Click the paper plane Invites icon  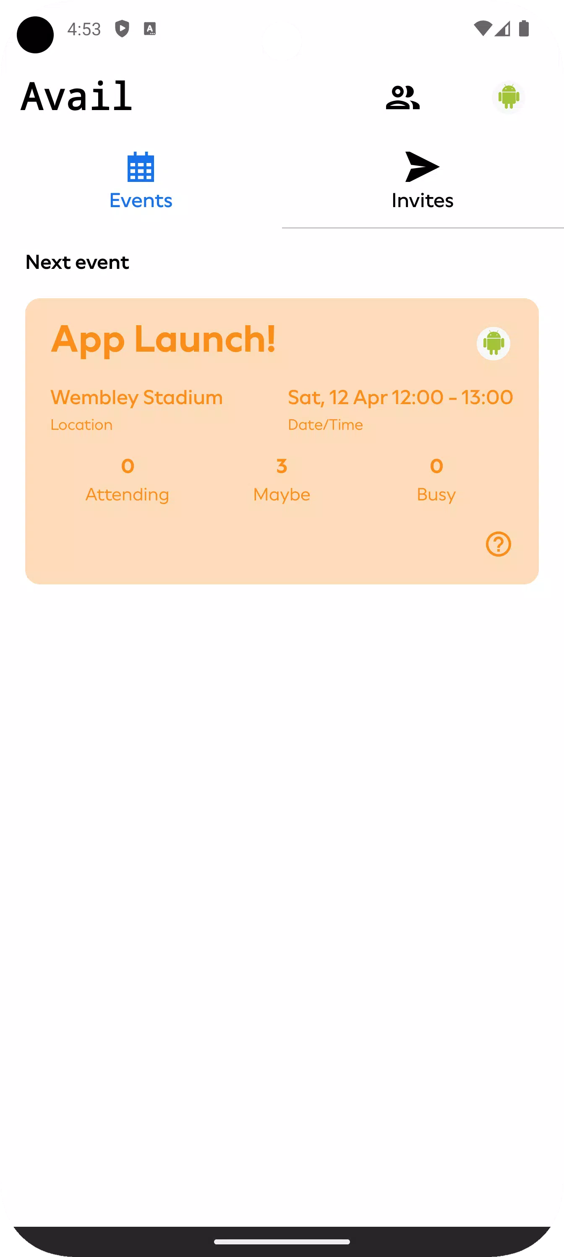click(422, 167)
